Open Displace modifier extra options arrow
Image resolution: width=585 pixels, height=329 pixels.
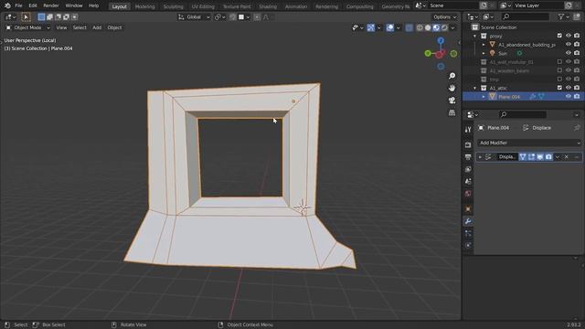[x=558, y=157]
